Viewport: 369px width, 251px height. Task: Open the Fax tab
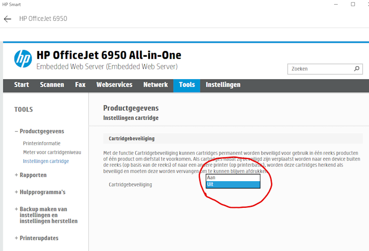point(80,85)
